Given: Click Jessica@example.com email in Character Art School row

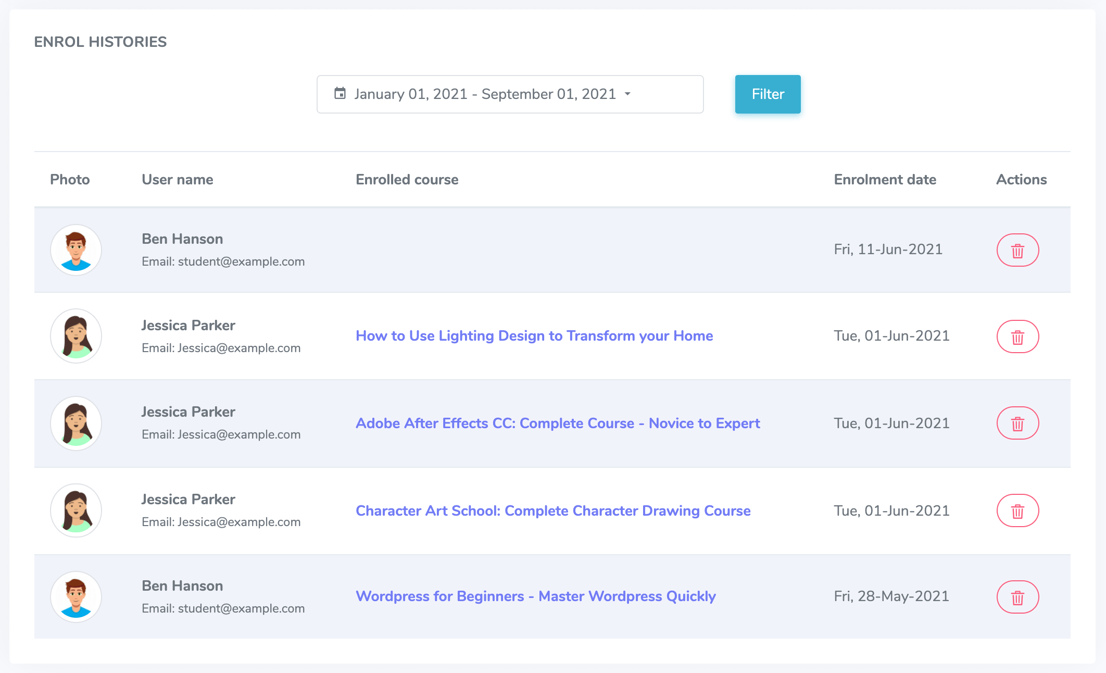Looking at the screenshot, I should 239,522.
